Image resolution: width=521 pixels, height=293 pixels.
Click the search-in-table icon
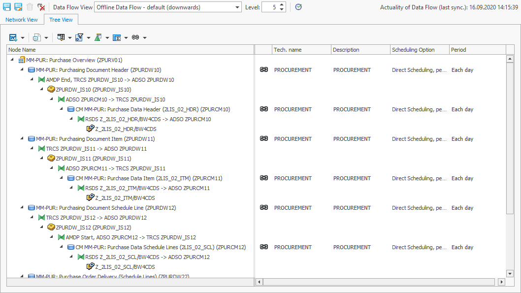pos(62,37)
